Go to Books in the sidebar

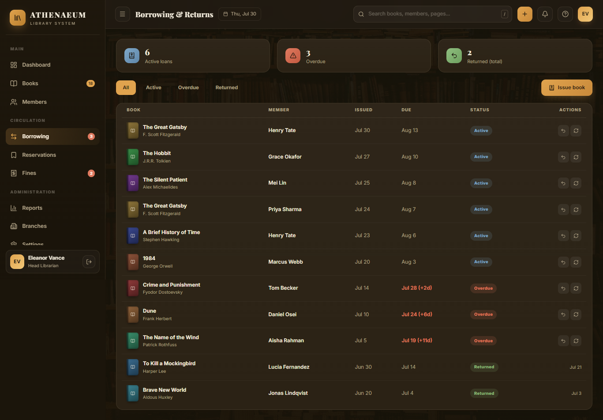pos(52,83)
